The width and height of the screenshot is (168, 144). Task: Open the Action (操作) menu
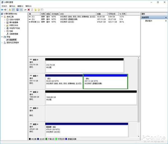tap(12, 6)
